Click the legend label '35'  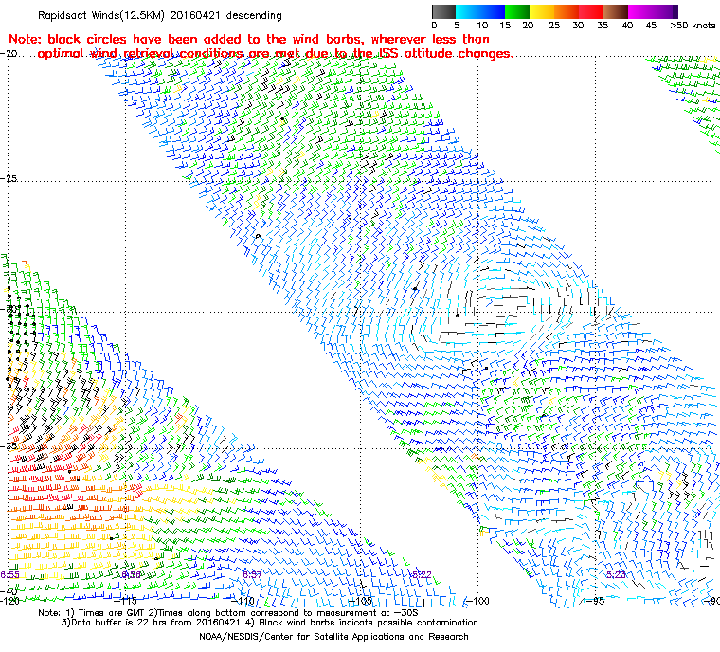(x=603, y=26)
